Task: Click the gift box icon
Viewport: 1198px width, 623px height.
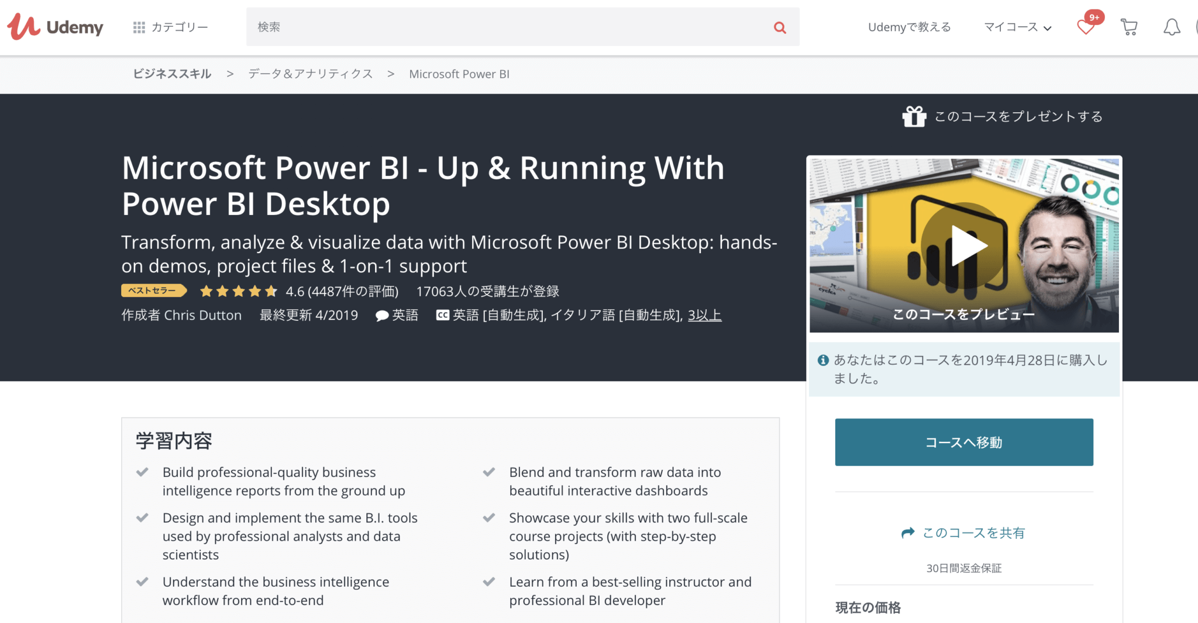Action: click(914, 116)
